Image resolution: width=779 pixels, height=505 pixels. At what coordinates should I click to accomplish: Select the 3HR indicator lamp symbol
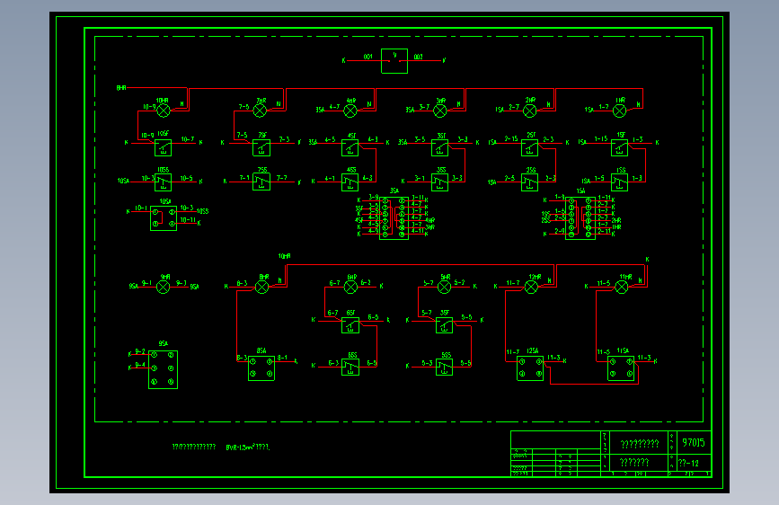point(440,111)
